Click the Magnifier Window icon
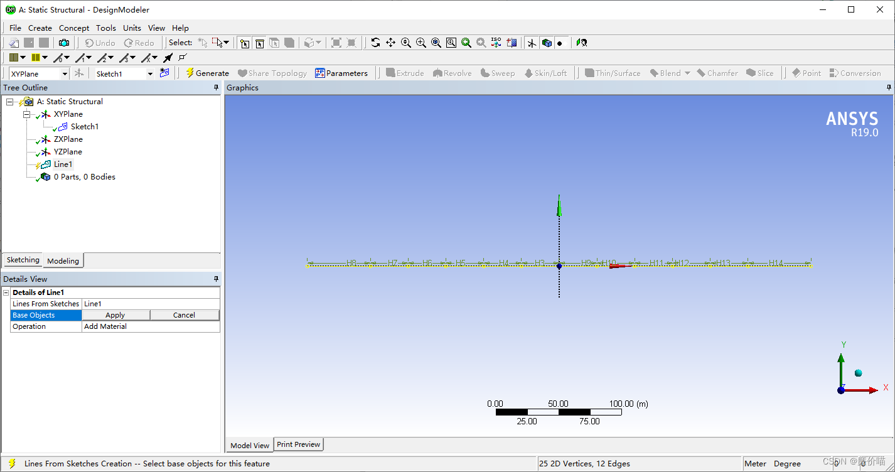The width and height of the screenshot is (895, 472). tap(451, 43)
